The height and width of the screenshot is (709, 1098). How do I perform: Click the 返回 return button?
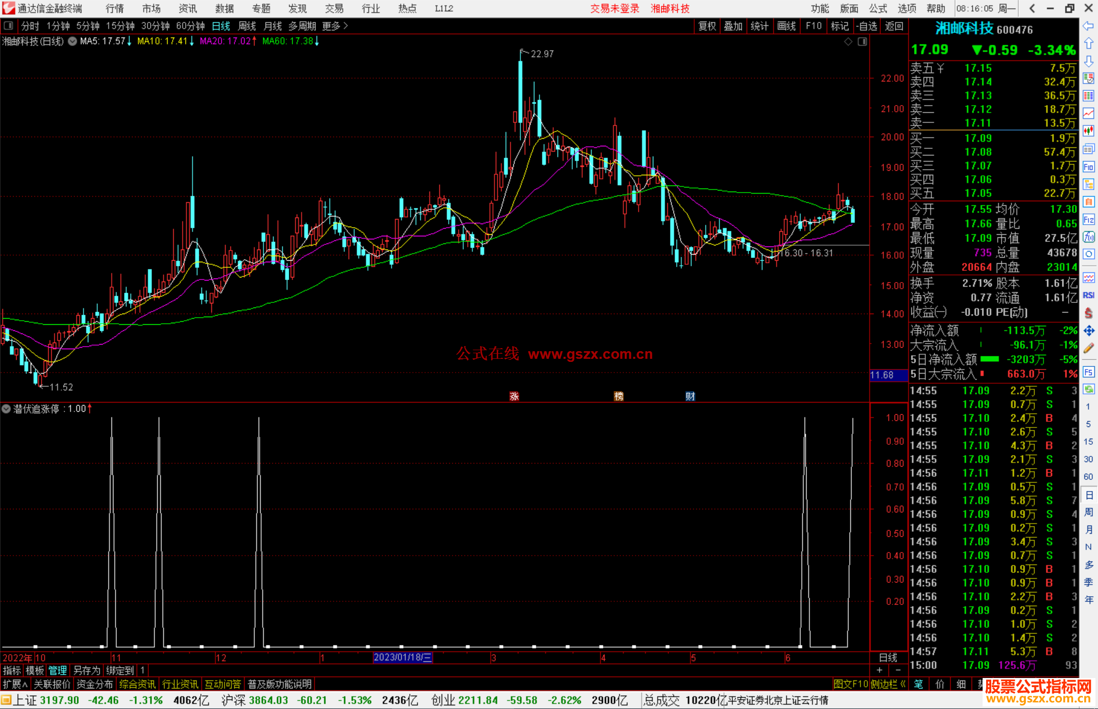point(894,26)
